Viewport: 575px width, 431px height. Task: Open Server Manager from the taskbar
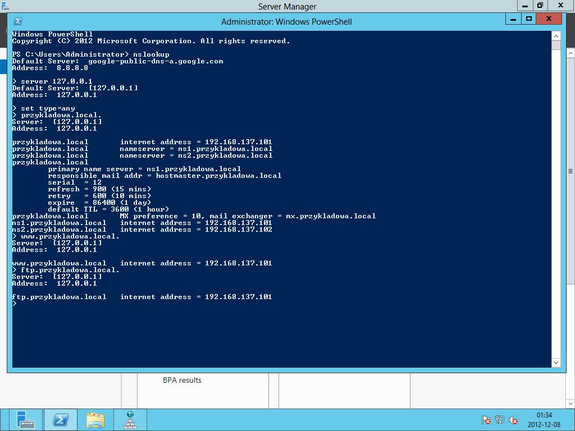tap(25, 420)
